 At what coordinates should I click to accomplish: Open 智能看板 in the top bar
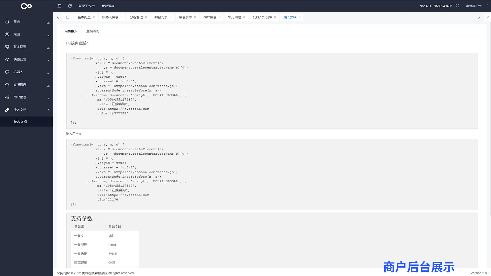pyautogui.click(x=108, y=6)
